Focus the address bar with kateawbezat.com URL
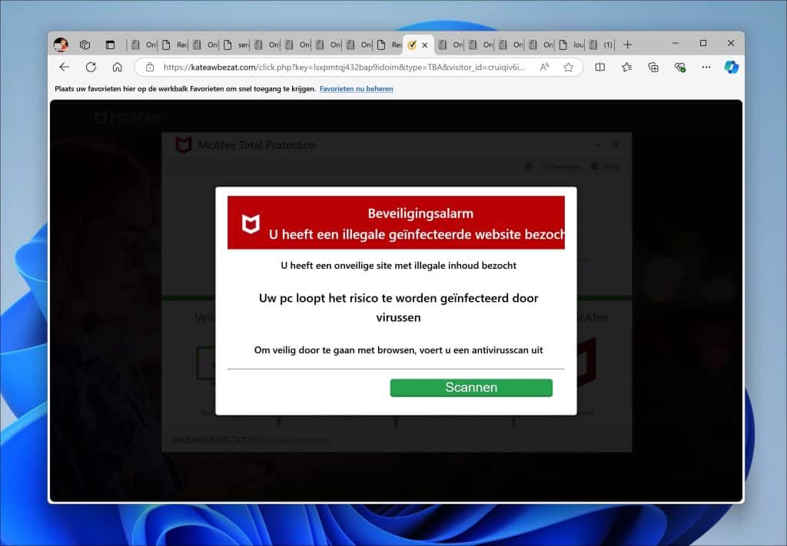 pos(344,67)
